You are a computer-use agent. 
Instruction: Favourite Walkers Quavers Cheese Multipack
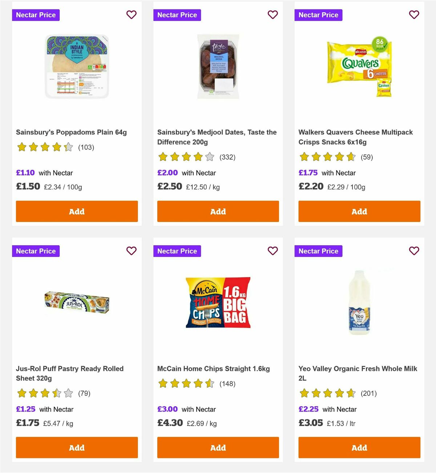(414, 15)
